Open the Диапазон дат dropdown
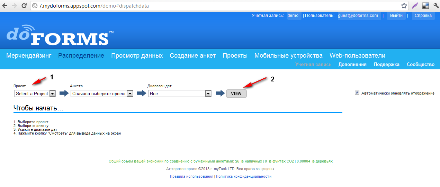Image resolution: width=440 pixels, height=187 pixels. (x=180, y=93)
